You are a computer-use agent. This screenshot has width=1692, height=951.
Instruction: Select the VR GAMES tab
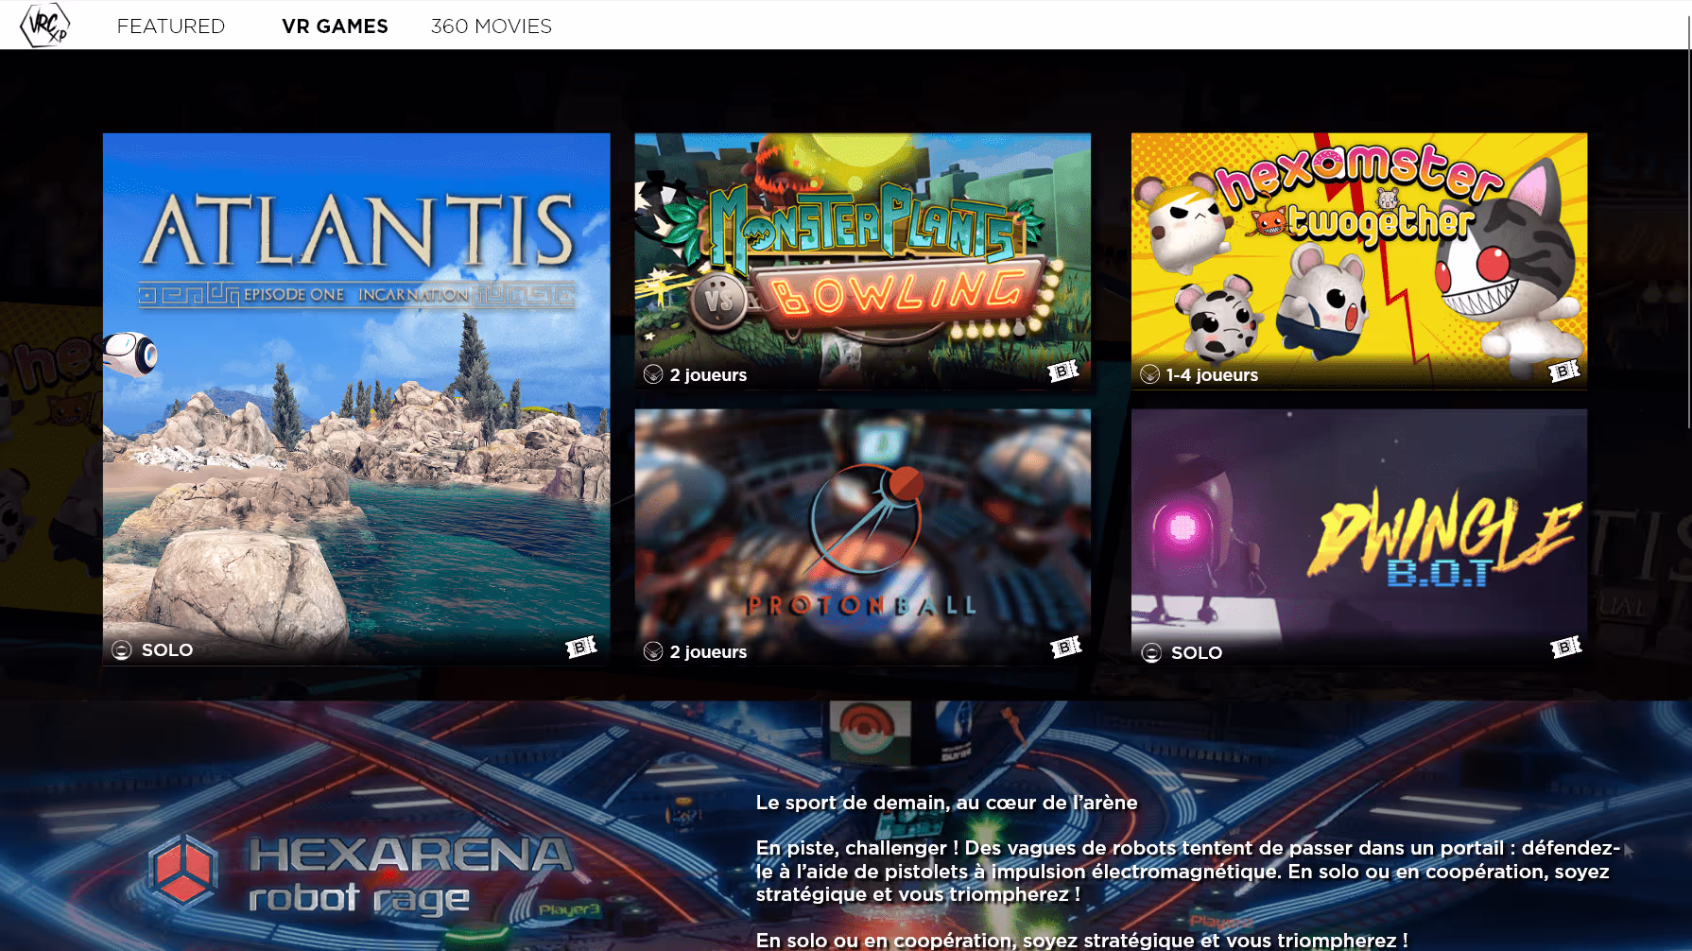pyautogui.click(x=335, y=26)
